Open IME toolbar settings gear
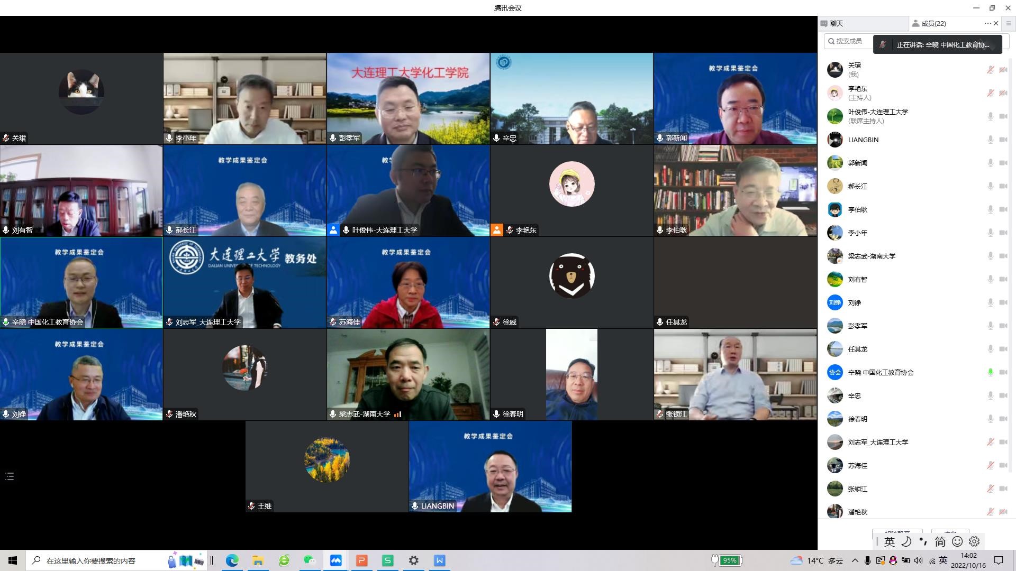Image resolution: width=1016 pixels, height=571 pixels. coord(974,541)
